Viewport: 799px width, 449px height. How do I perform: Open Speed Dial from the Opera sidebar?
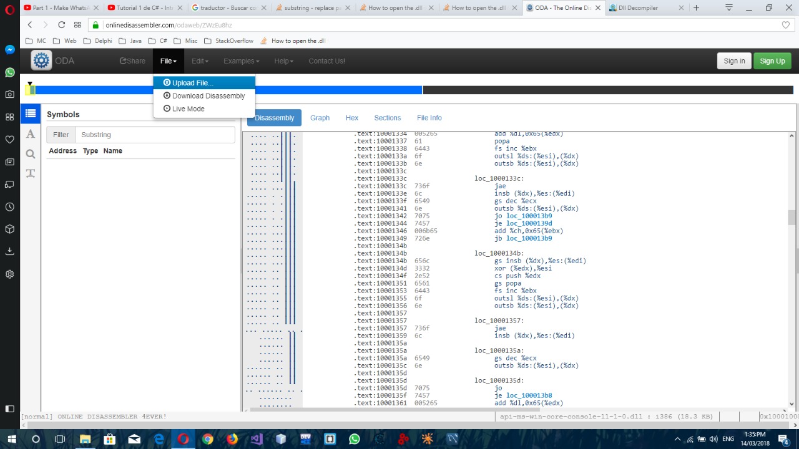(9, 117)
